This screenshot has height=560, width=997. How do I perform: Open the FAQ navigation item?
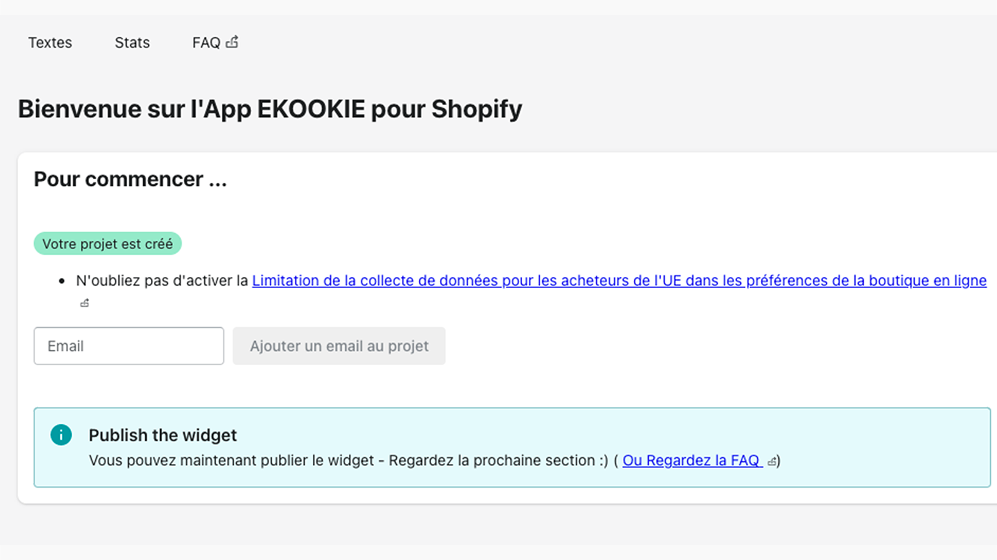point(206,42)
